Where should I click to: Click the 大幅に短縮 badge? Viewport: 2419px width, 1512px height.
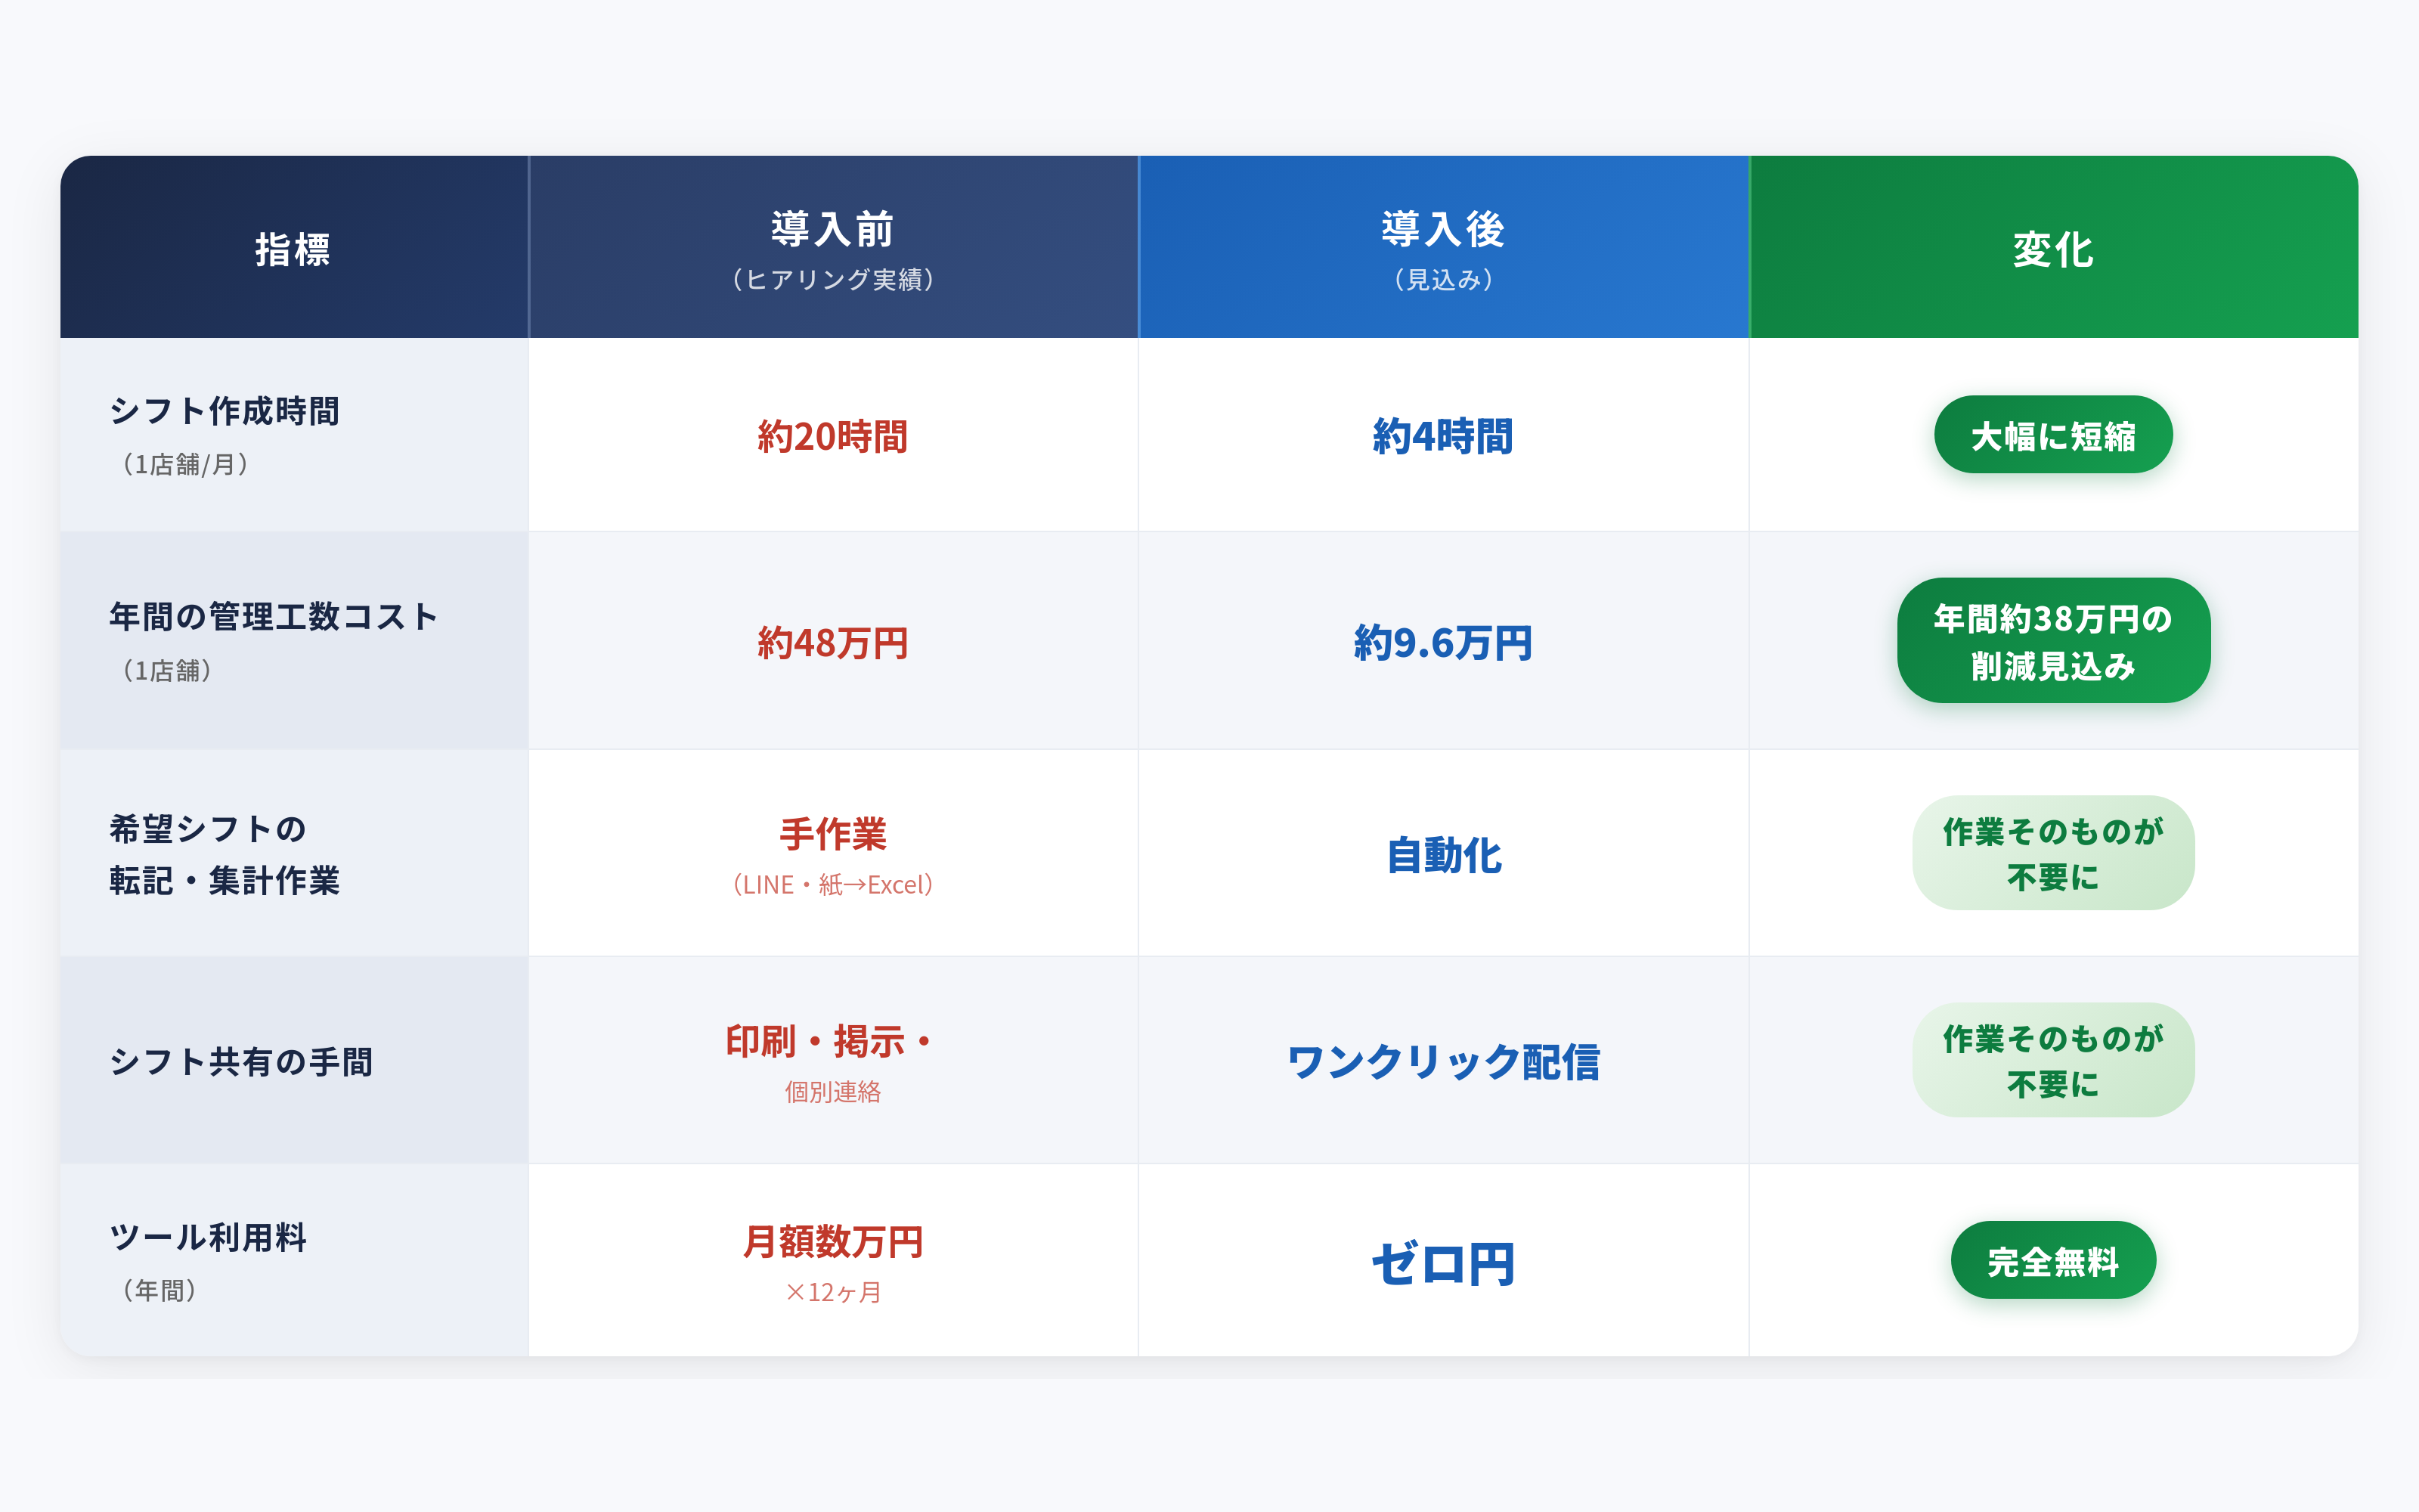click(x=2052, y=436)
